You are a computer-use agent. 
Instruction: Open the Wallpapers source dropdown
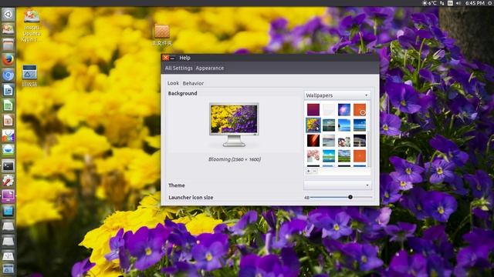click(x=337, y=95)
